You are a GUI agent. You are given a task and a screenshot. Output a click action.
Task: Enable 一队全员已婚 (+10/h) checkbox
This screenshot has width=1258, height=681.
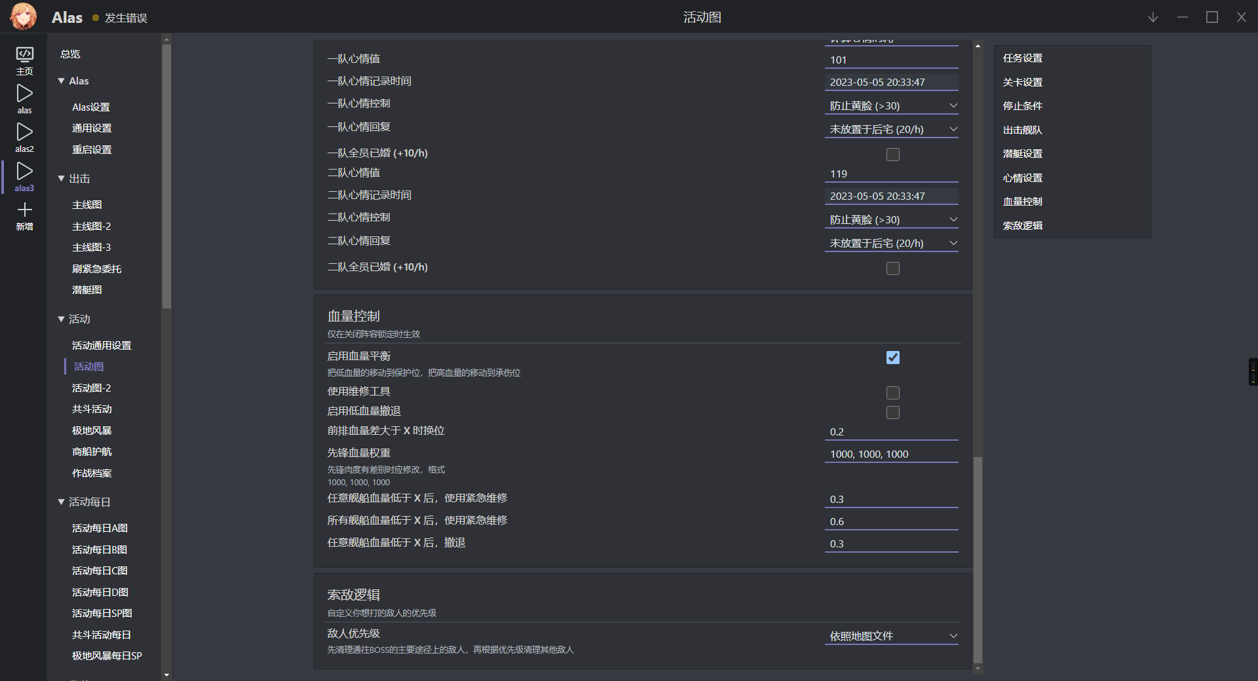point(893,155)
